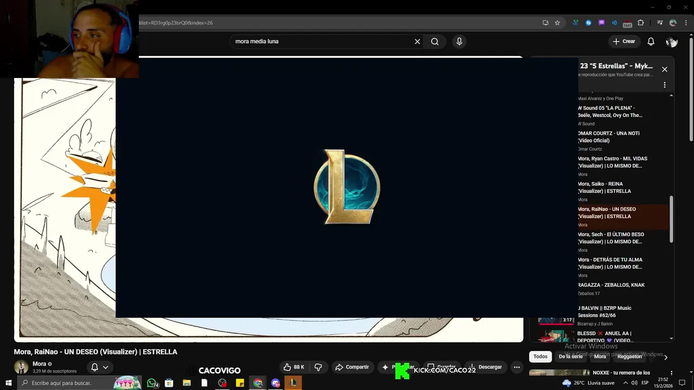
Task: Open options for the NOXXE video suggestion
Action: (671, 373)
